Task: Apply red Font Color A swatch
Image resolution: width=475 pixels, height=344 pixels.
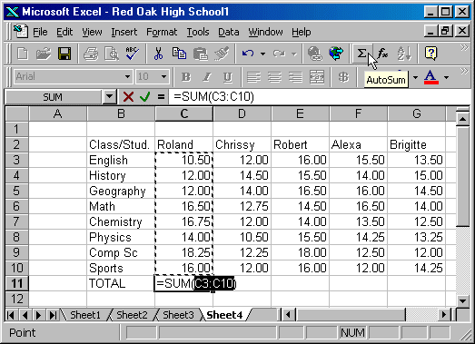Action: [431, 77]
